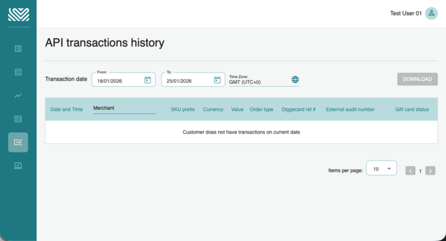The width and height of the screenshot is (446, 241).
Task: Select the highlighted API transactions sidebar icon
Action: (18, 142)
